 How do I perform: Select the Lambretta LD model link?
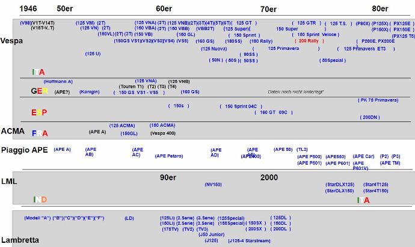[x=129, y=218]
